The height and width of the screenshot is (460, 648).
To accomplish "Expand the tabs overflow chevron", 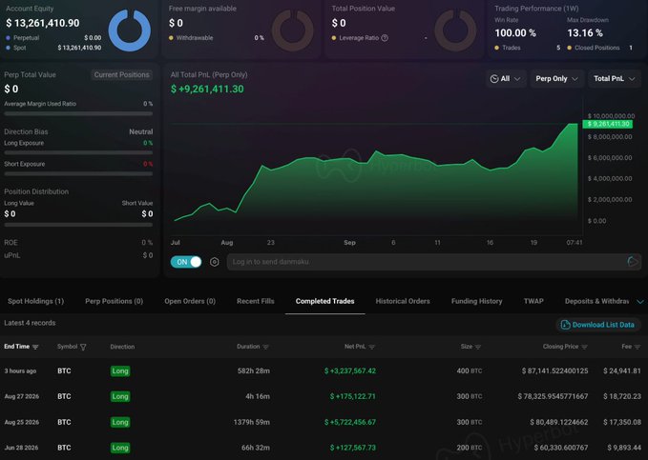I will coord(639,302).
